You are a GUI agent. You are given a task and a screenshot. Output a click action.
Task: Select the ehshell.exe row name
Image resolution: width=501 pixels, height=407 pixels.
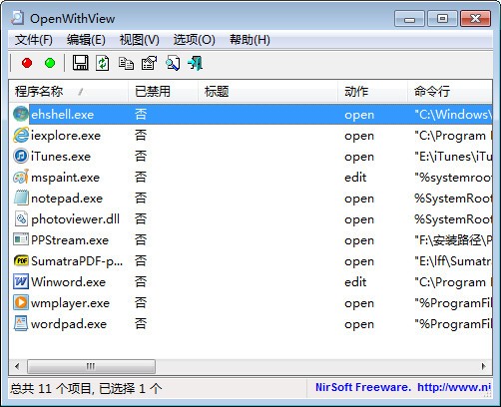[x=62, y=115]
